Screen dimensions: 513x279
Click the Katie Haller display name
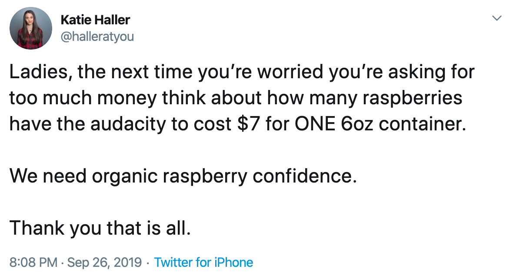point(95,20)
